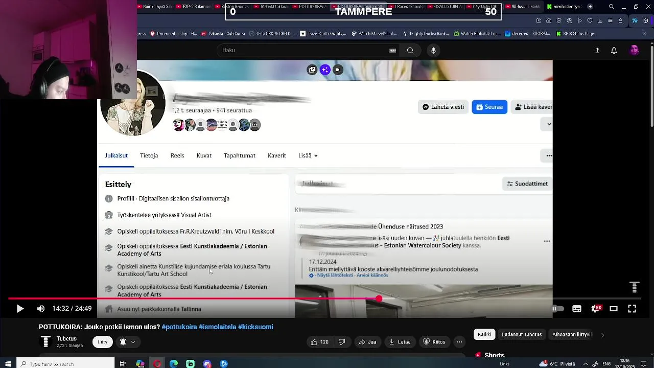Open the Tapahtumat profile tab
The image size is (654, 368).
(x=240, y=155)
